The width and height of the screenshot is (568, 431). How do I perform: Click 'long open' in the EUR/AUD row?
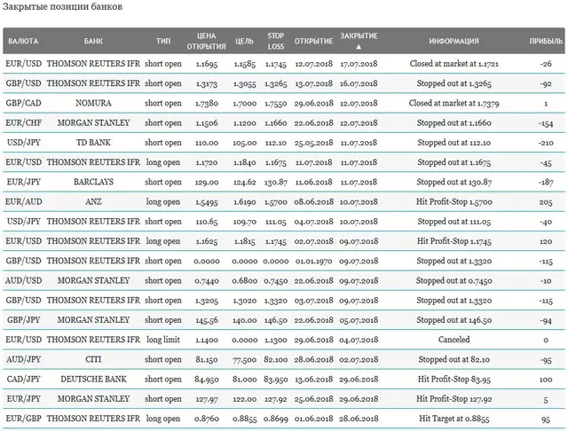(x=163, y=201)
